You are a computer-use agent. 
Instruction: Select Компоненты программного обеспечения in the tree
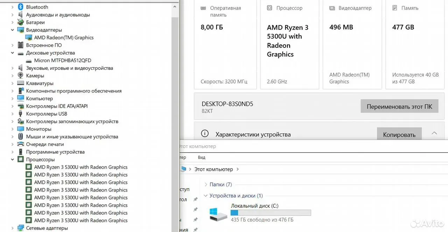pyautogui.click(x=74, y=91)
